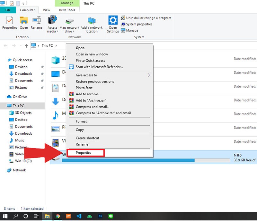Screen dimensions: 257x221
Task: Open the File tab
Action: pyautogui.click(x=8, y=10)
